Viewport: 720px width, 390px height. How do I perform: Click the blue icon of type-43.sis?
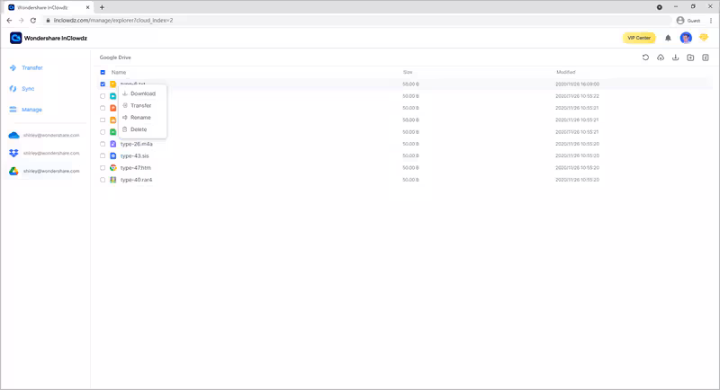tap(113, 155)
